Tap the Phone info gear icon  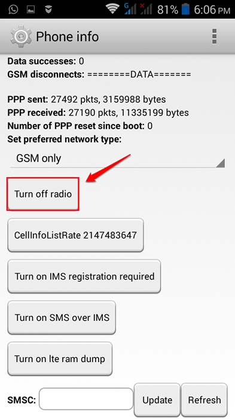point(21,37)
